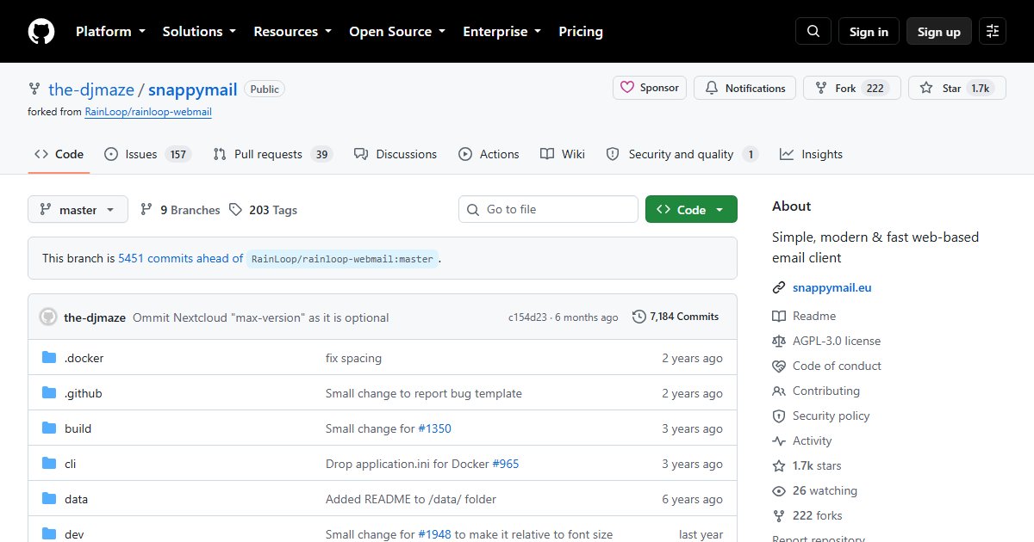
Task: Click the people icon beside Contributing
Action: tap(779, 391)
